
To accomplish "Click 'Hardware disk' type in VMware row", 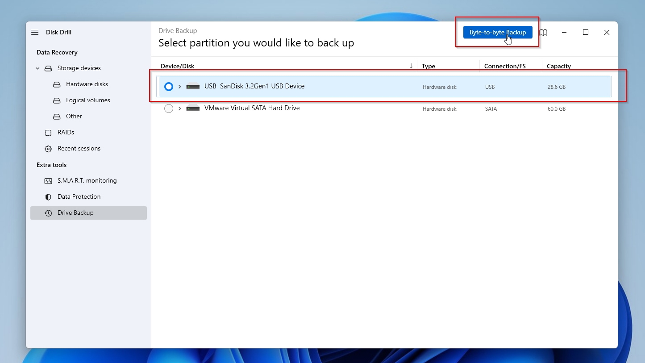I will (440, 109).
